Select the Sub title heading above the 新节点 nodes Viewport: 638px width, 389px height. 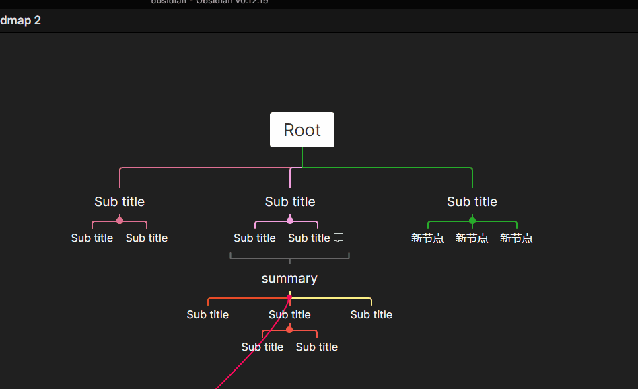[x=472, y=201]
